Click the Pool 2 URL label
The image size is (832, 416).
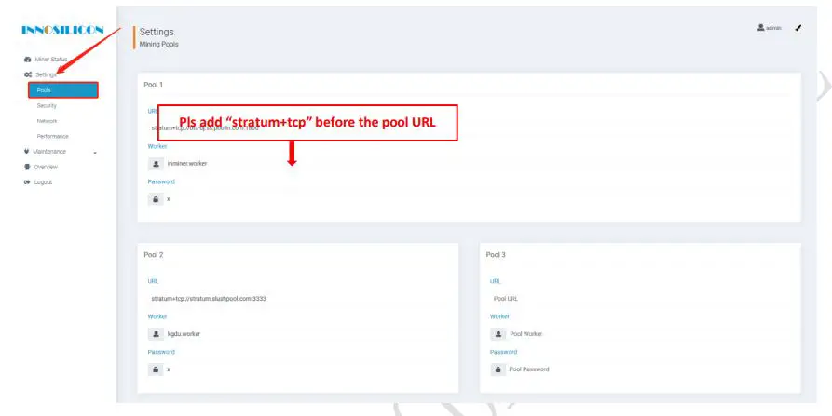click(x=153, y=281)
